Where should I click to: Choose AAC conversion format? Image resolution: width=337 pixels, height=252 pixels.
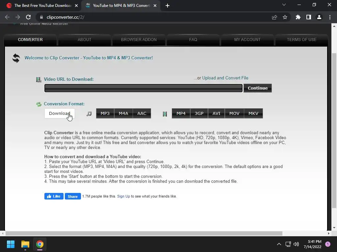(142, 113)
